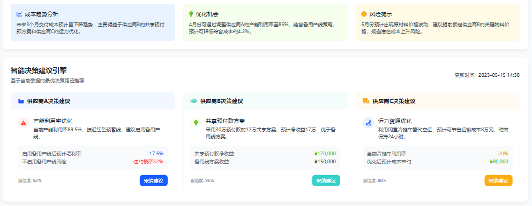The width and height of the screenshot is (532, 206).
Task: Click the 供应商A决策建议 header text
Action: (x=49, y=101)
